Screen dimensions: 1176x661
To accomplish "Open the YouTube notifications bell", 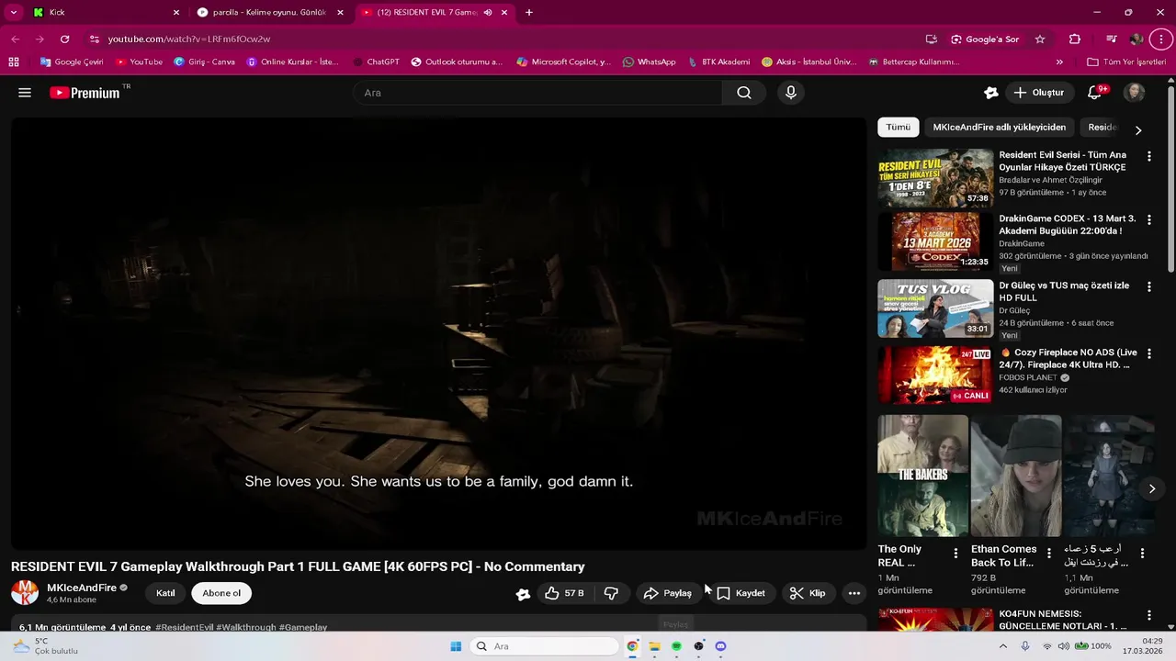I will click(1094, 93).
